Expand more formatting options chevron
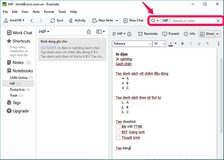This screenshot has width=224, height=160. click(218, 44)
